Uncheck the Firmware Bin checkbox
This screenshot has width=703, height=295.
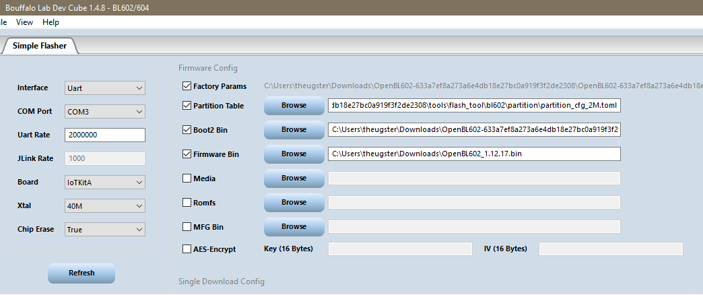click(187, 154)
